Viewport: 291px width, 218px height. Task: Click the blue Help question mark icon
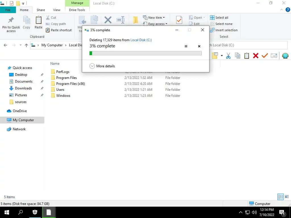pos(288,10)
